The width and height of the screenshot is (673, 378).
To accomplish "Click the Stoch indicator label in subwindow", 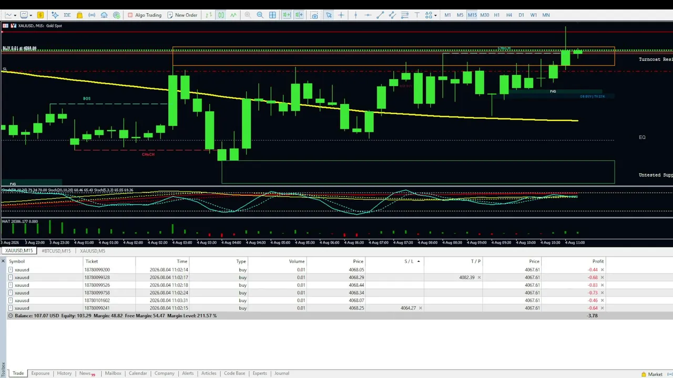I will (x=67, y=190).
